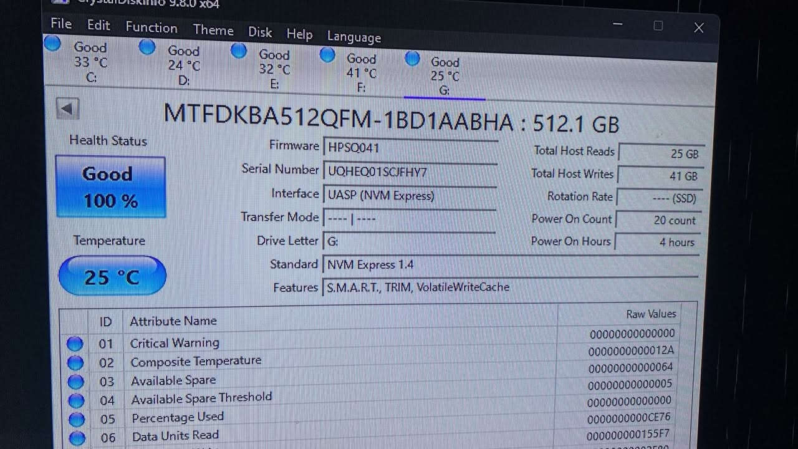Click the Features field with S.M.A.R.T., TRIM
This screenshot has height=449, width=798.
tap(510, 287)
